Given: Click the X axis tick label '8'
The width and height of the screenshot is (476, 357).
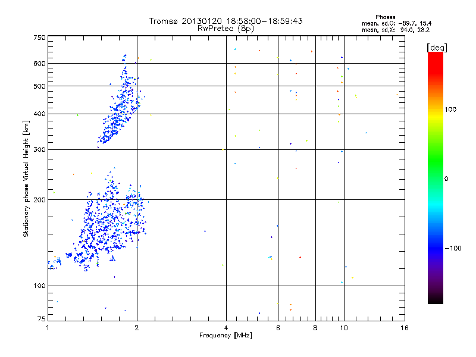Looking at the screenshot, I should [x=315, y=328].
